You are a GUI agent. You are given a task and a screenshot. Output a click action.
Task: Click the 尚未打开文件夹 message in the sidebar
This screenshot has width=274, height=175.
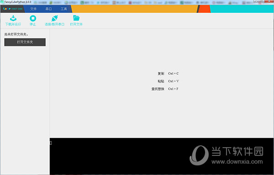(16, 34)
